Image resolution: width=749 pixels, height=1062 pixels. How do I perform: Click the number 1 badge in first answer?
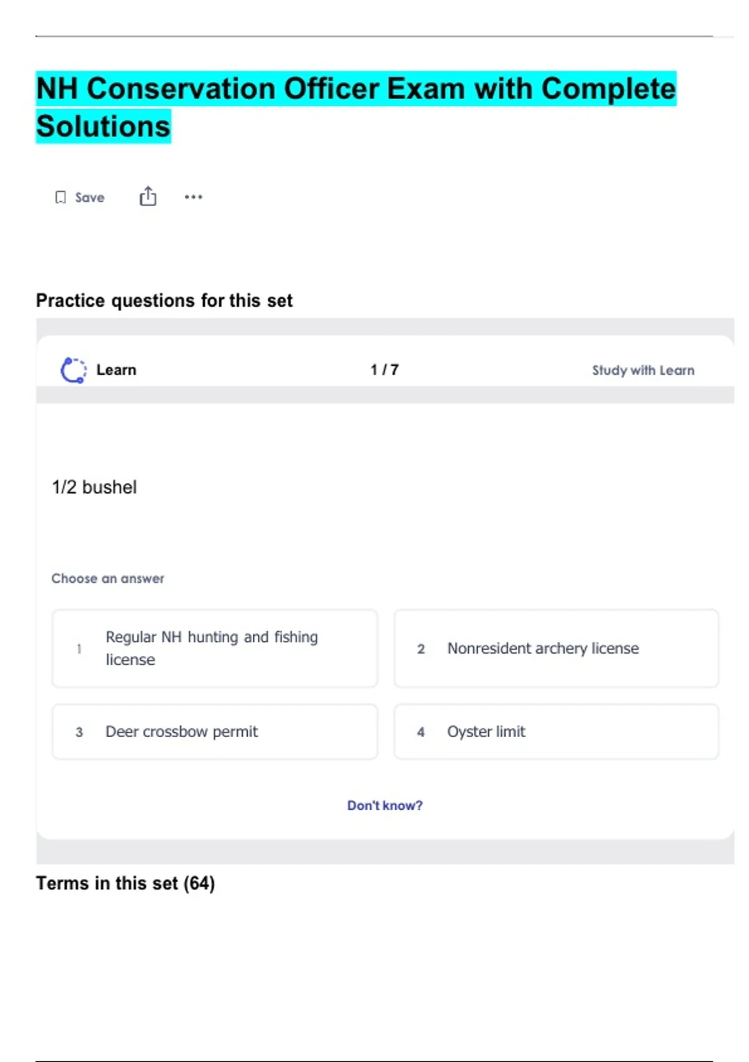(79, 649)
